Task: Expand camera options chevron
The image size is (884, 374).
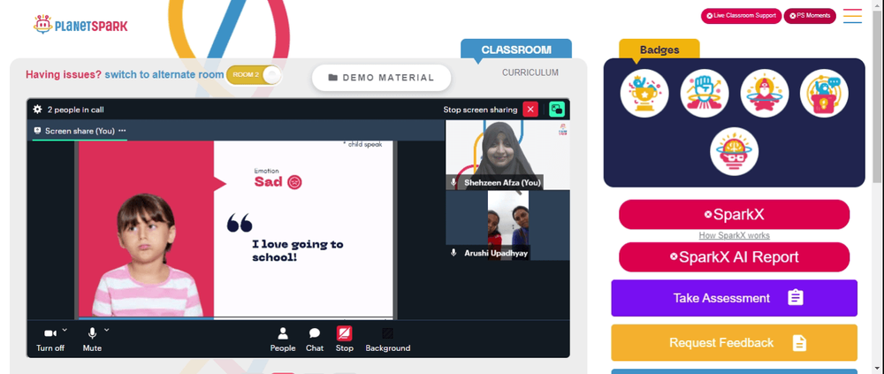Action: (65, 330)
